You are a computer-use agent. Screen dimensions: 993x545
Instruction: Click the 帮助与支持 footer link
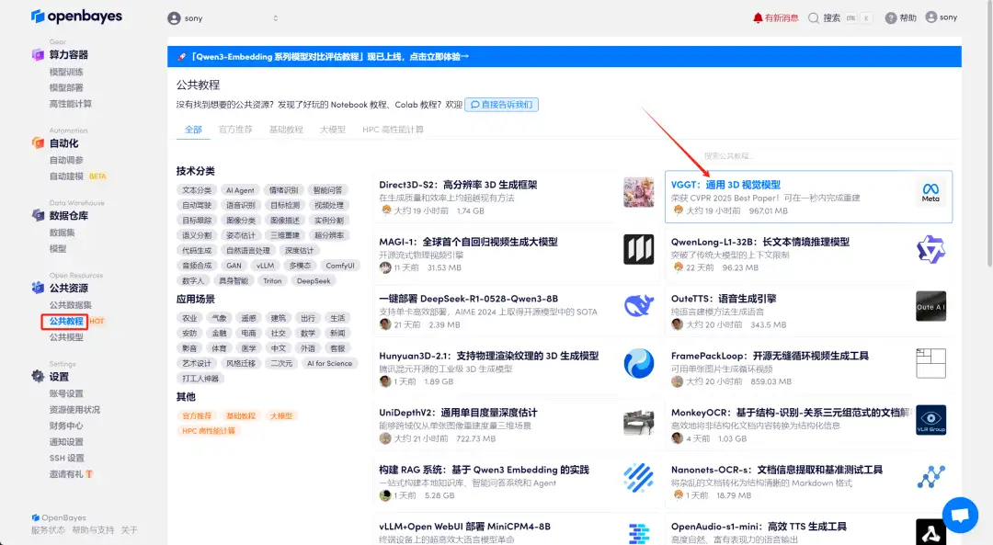93,529
